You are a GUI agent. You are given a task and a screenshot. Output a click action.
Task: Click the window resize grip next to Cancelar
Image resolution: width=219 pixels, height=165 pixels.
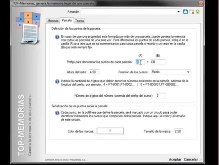[x=201, y=160]
